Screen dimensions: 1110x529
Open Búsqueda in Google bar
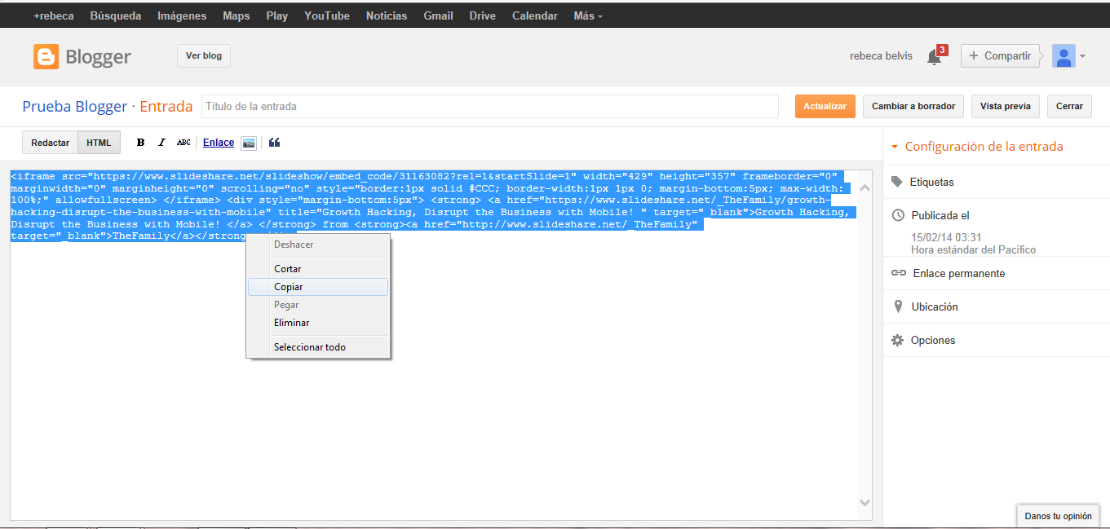point(116,15)
